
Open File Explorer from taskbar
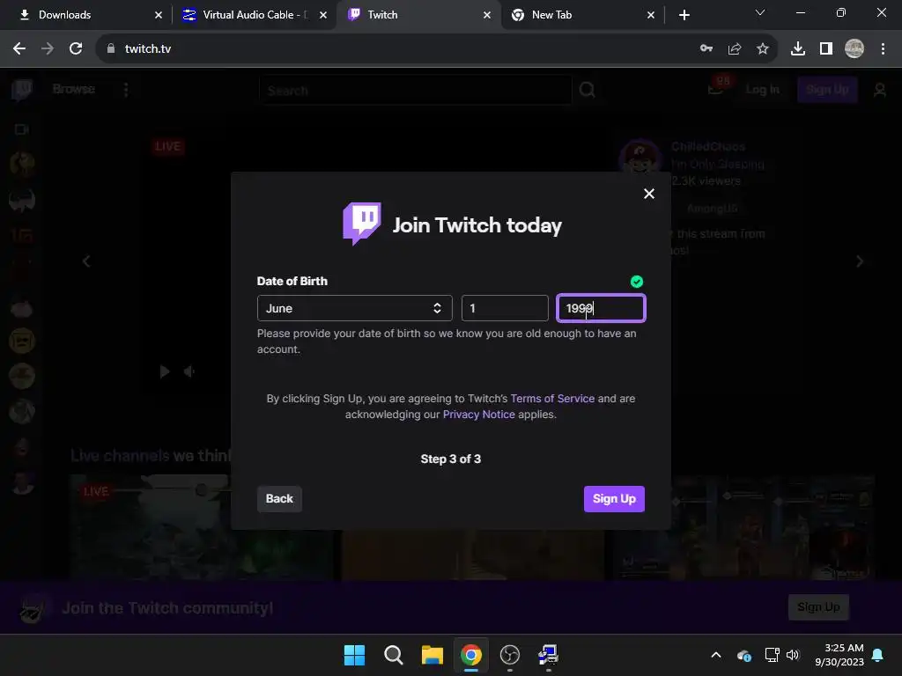[432, 655]
